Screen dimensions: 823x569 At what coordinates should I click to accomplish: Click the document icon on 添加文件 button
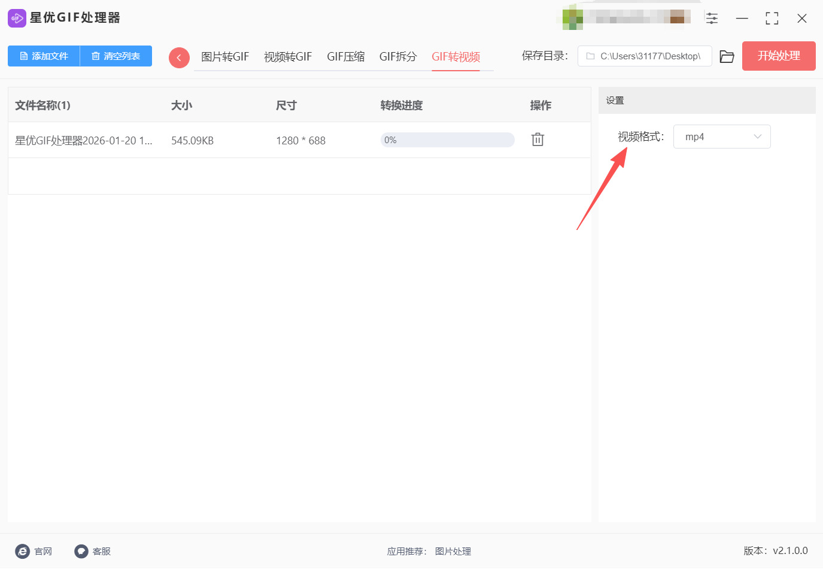(x=23, y=56)
